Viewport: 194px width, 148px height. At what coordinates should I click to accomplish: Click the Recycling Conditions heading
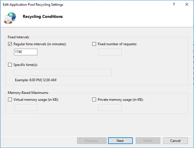43,16
